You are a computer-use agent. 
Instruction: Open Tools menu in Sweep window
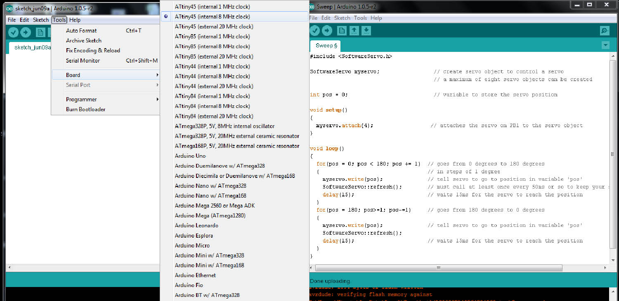pos(360,18)
